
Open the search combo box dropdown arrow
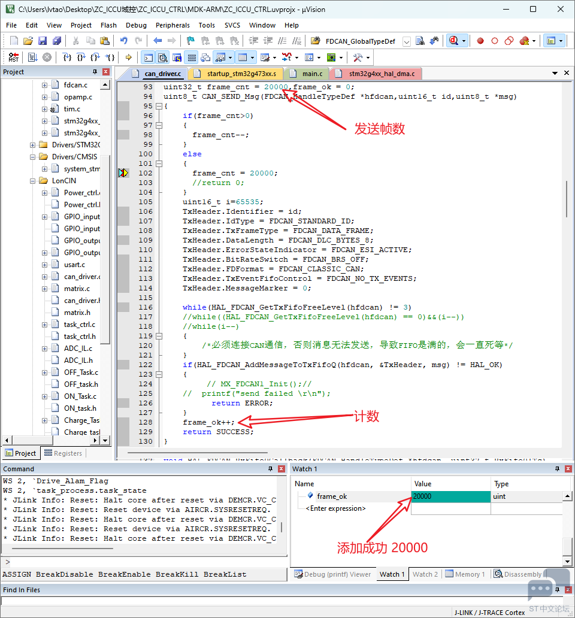(407, 41)
